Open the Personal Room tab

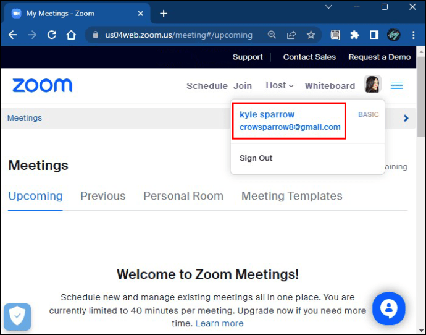pos(183,196)
